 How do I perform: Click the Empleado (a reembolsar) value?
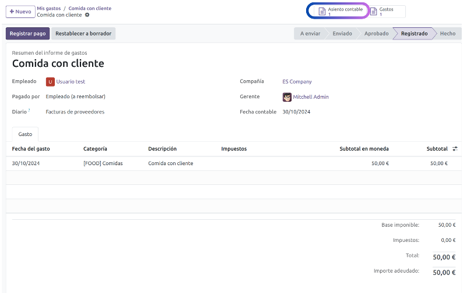coord(75,97)
